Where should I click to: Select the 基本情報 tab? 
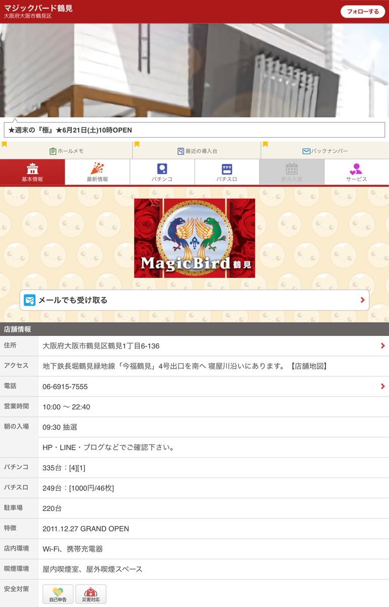pos(32,172)
